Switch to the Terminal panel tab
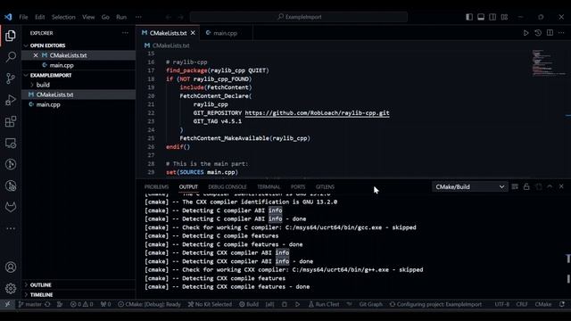 click(x=269, y=186)
